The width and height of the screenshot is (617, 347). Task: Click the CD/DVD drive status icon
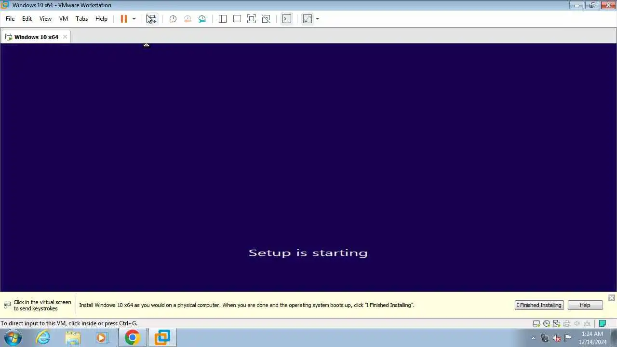(x=547, y=323)
